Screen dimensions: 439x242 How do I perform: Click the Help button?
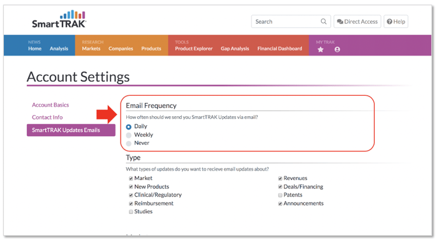[x=396, y=22]
